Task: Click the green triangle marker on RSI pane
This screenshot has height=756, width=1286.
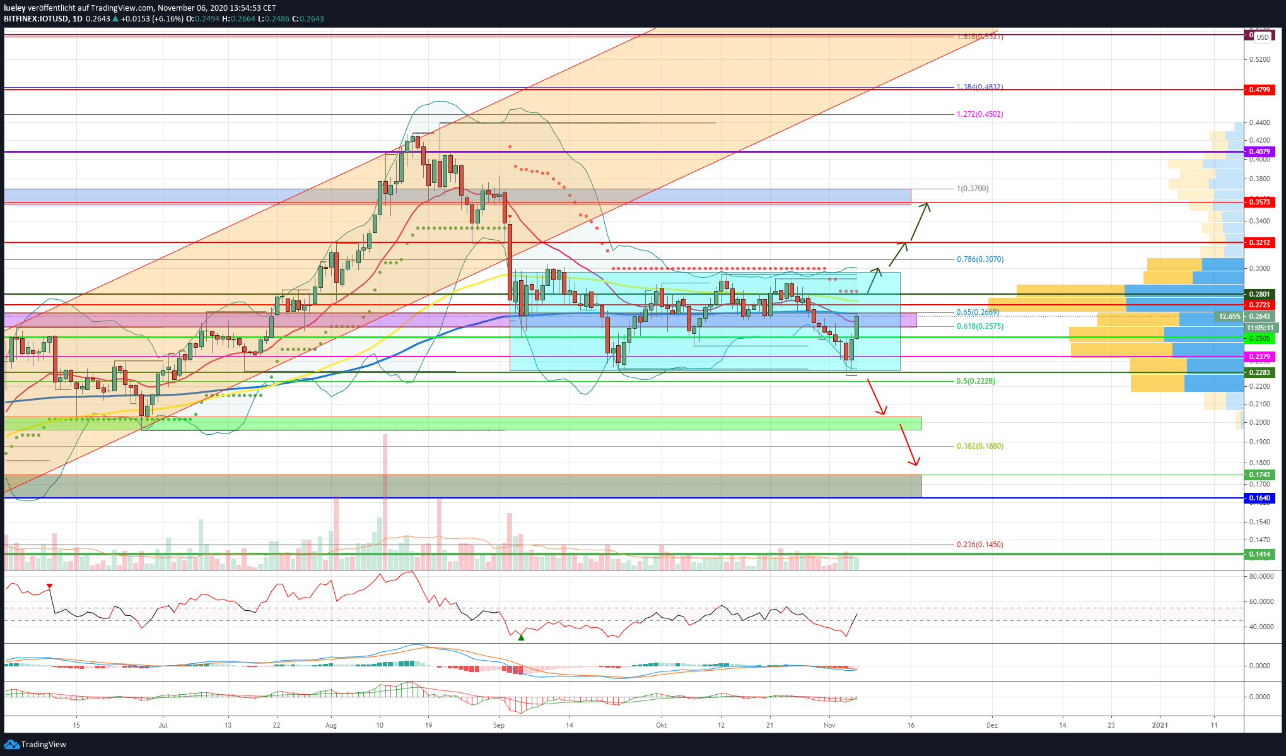Action: point(521,638)
